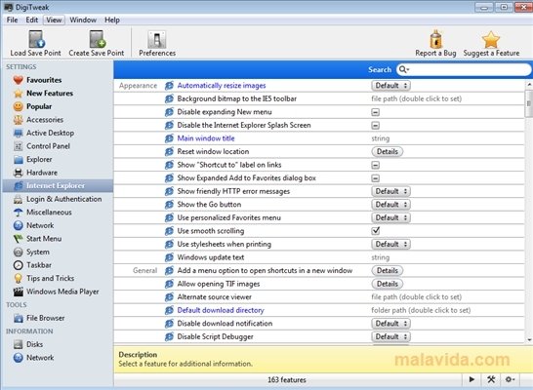Open the Hardware settings category

(42, 173)
